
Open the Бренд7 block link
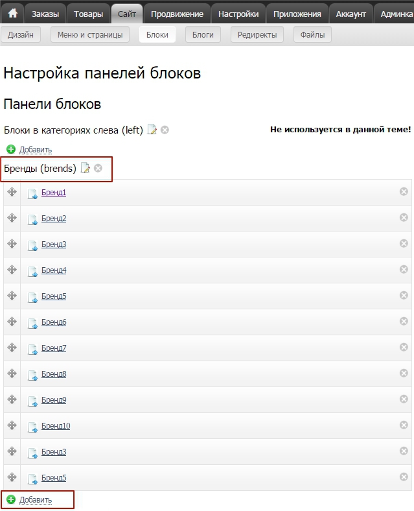(x=54, y=348)
